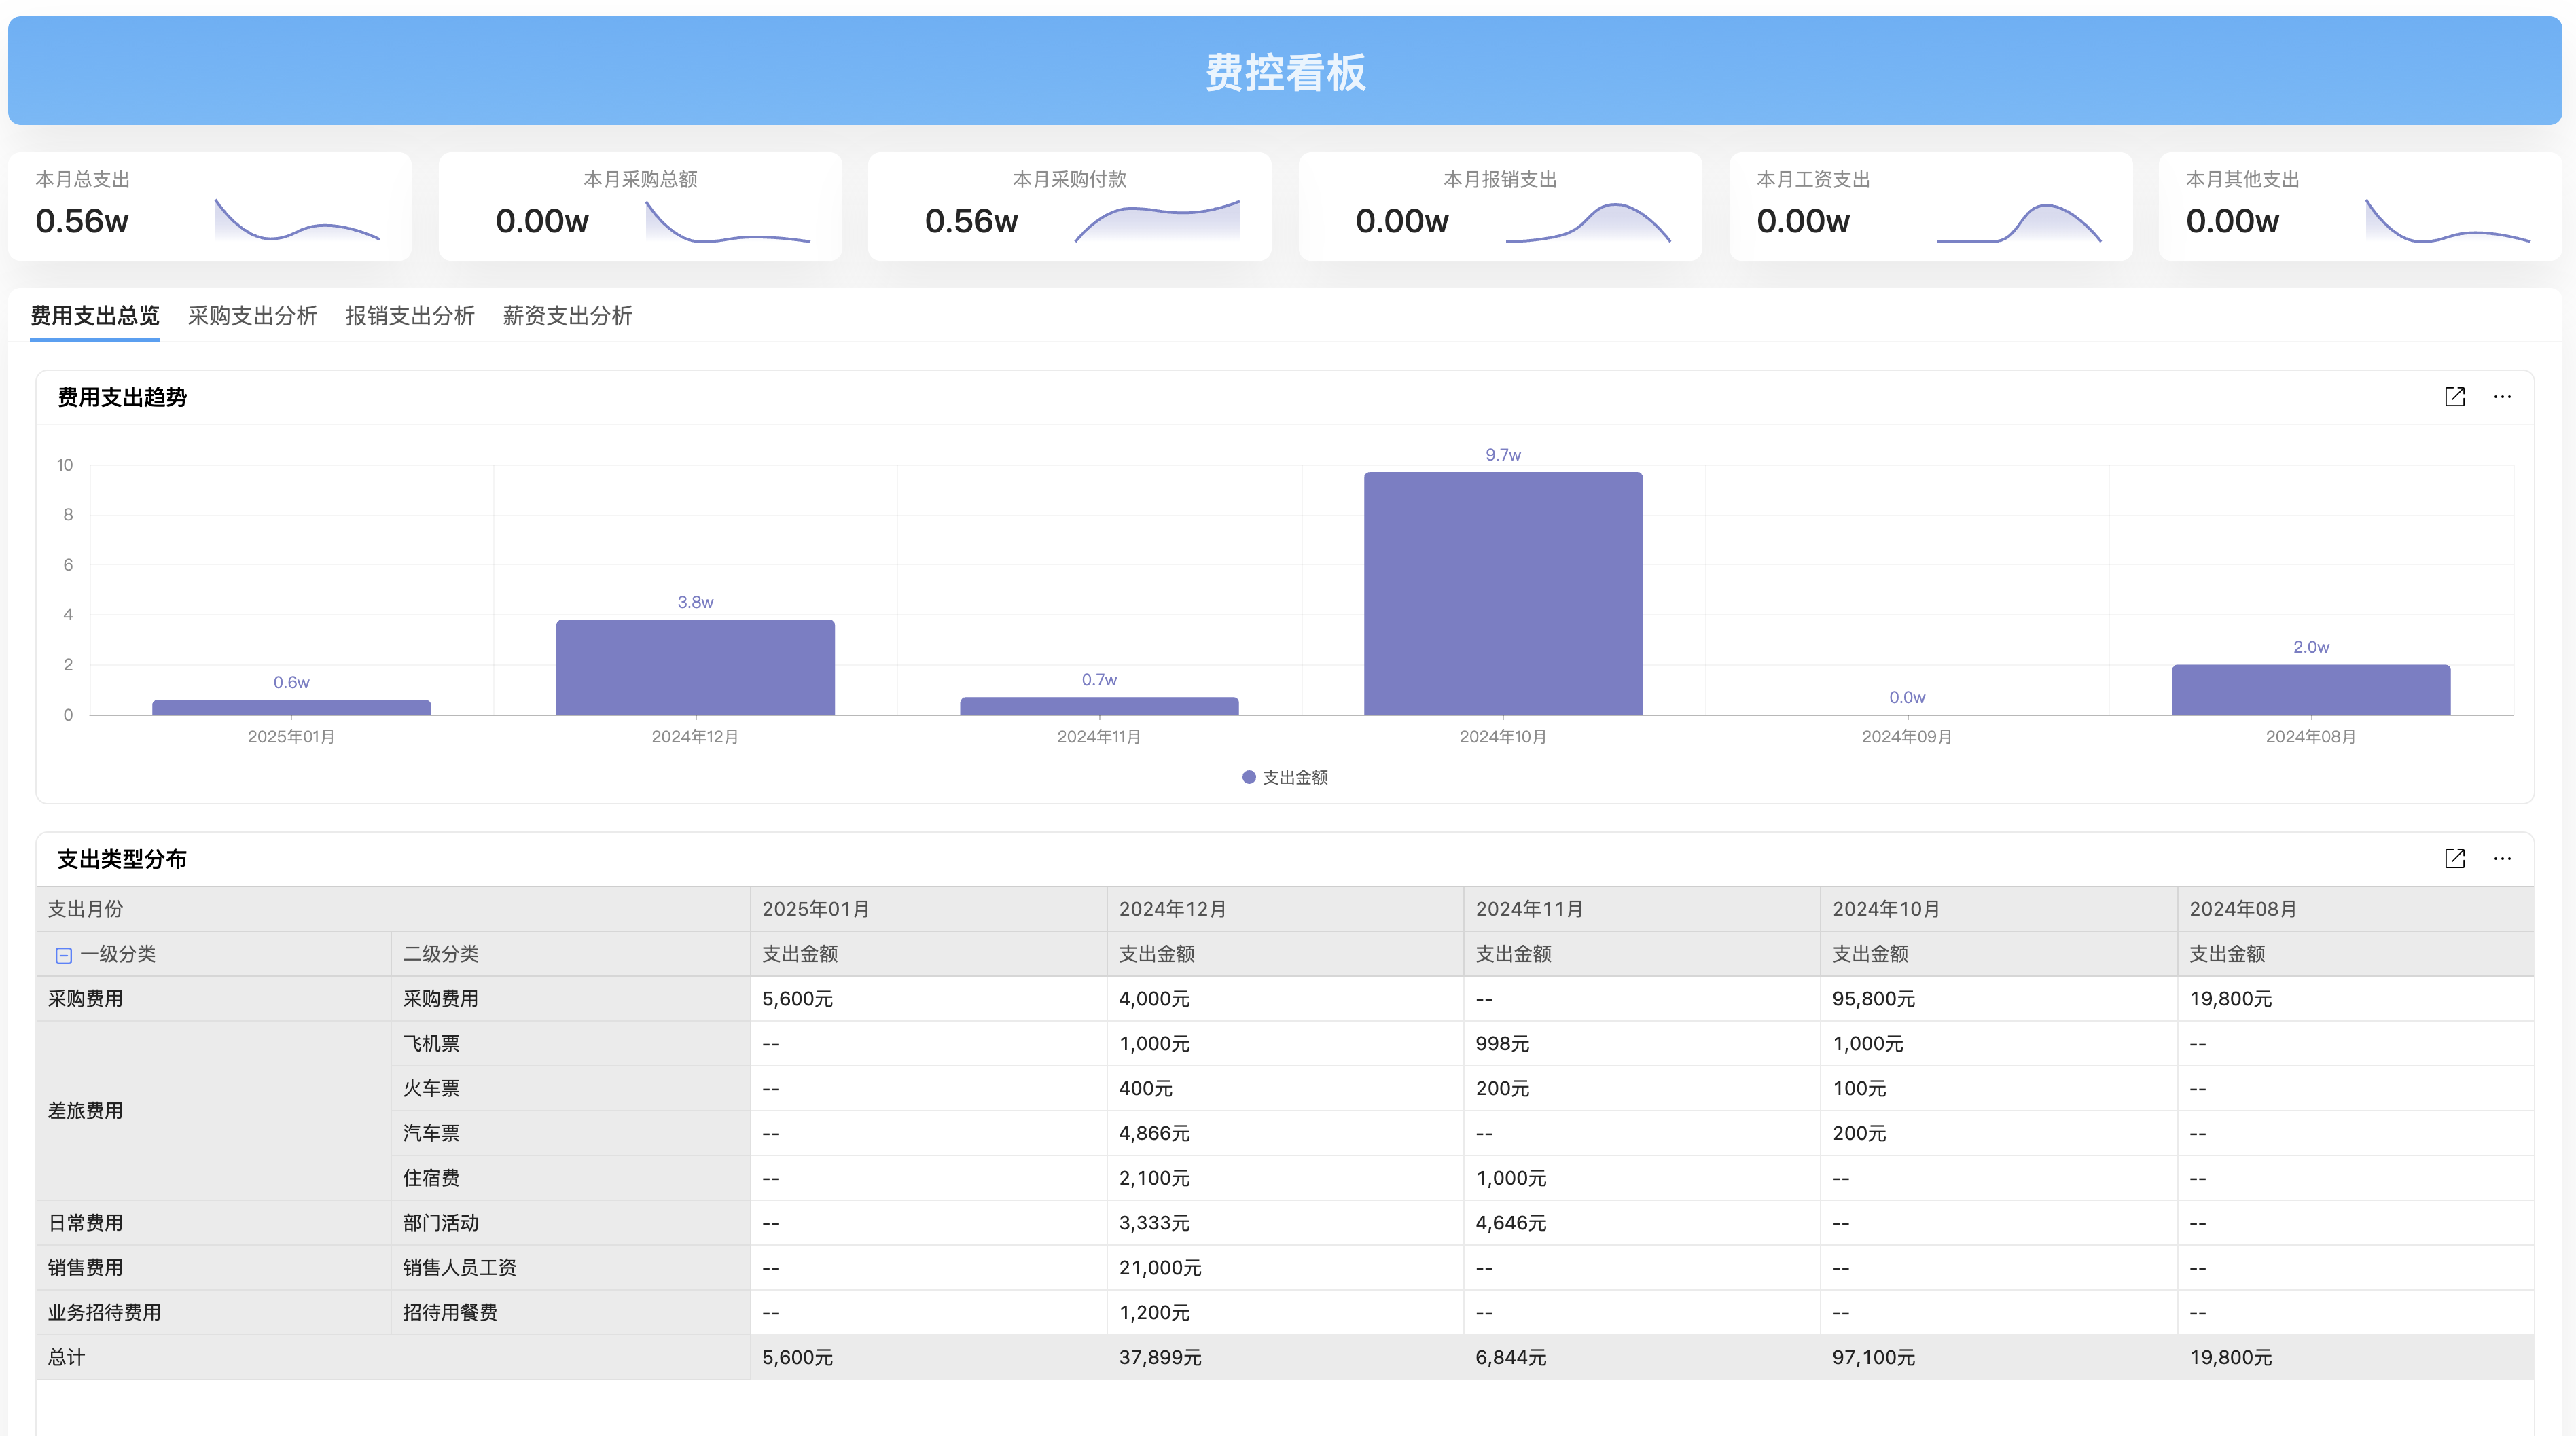Click the 2024年10月 table column header
Screen dimensions: 2576x1436
[x=1999, y=909]
